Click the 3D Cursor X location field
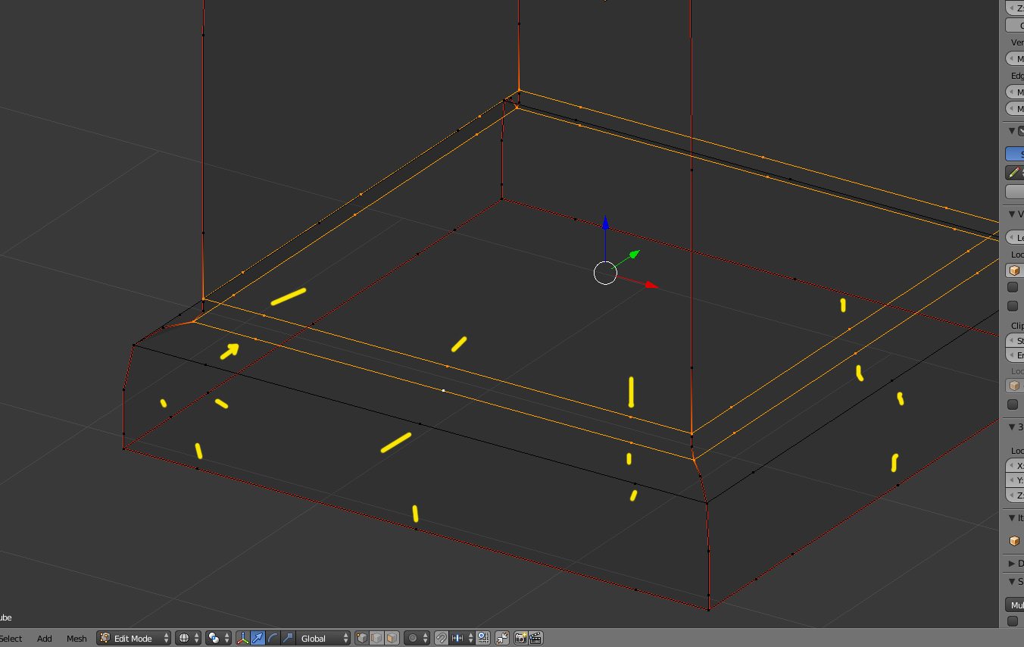The image size is (1024, 647). tap(1015, 466)
